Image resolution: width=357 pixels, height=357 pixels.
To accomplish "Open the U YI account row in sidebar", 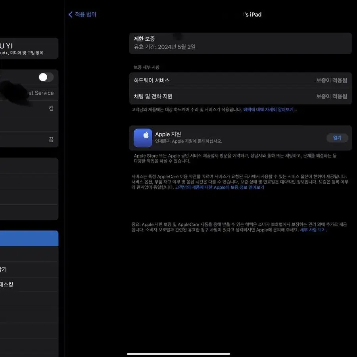I will point(29,48).
